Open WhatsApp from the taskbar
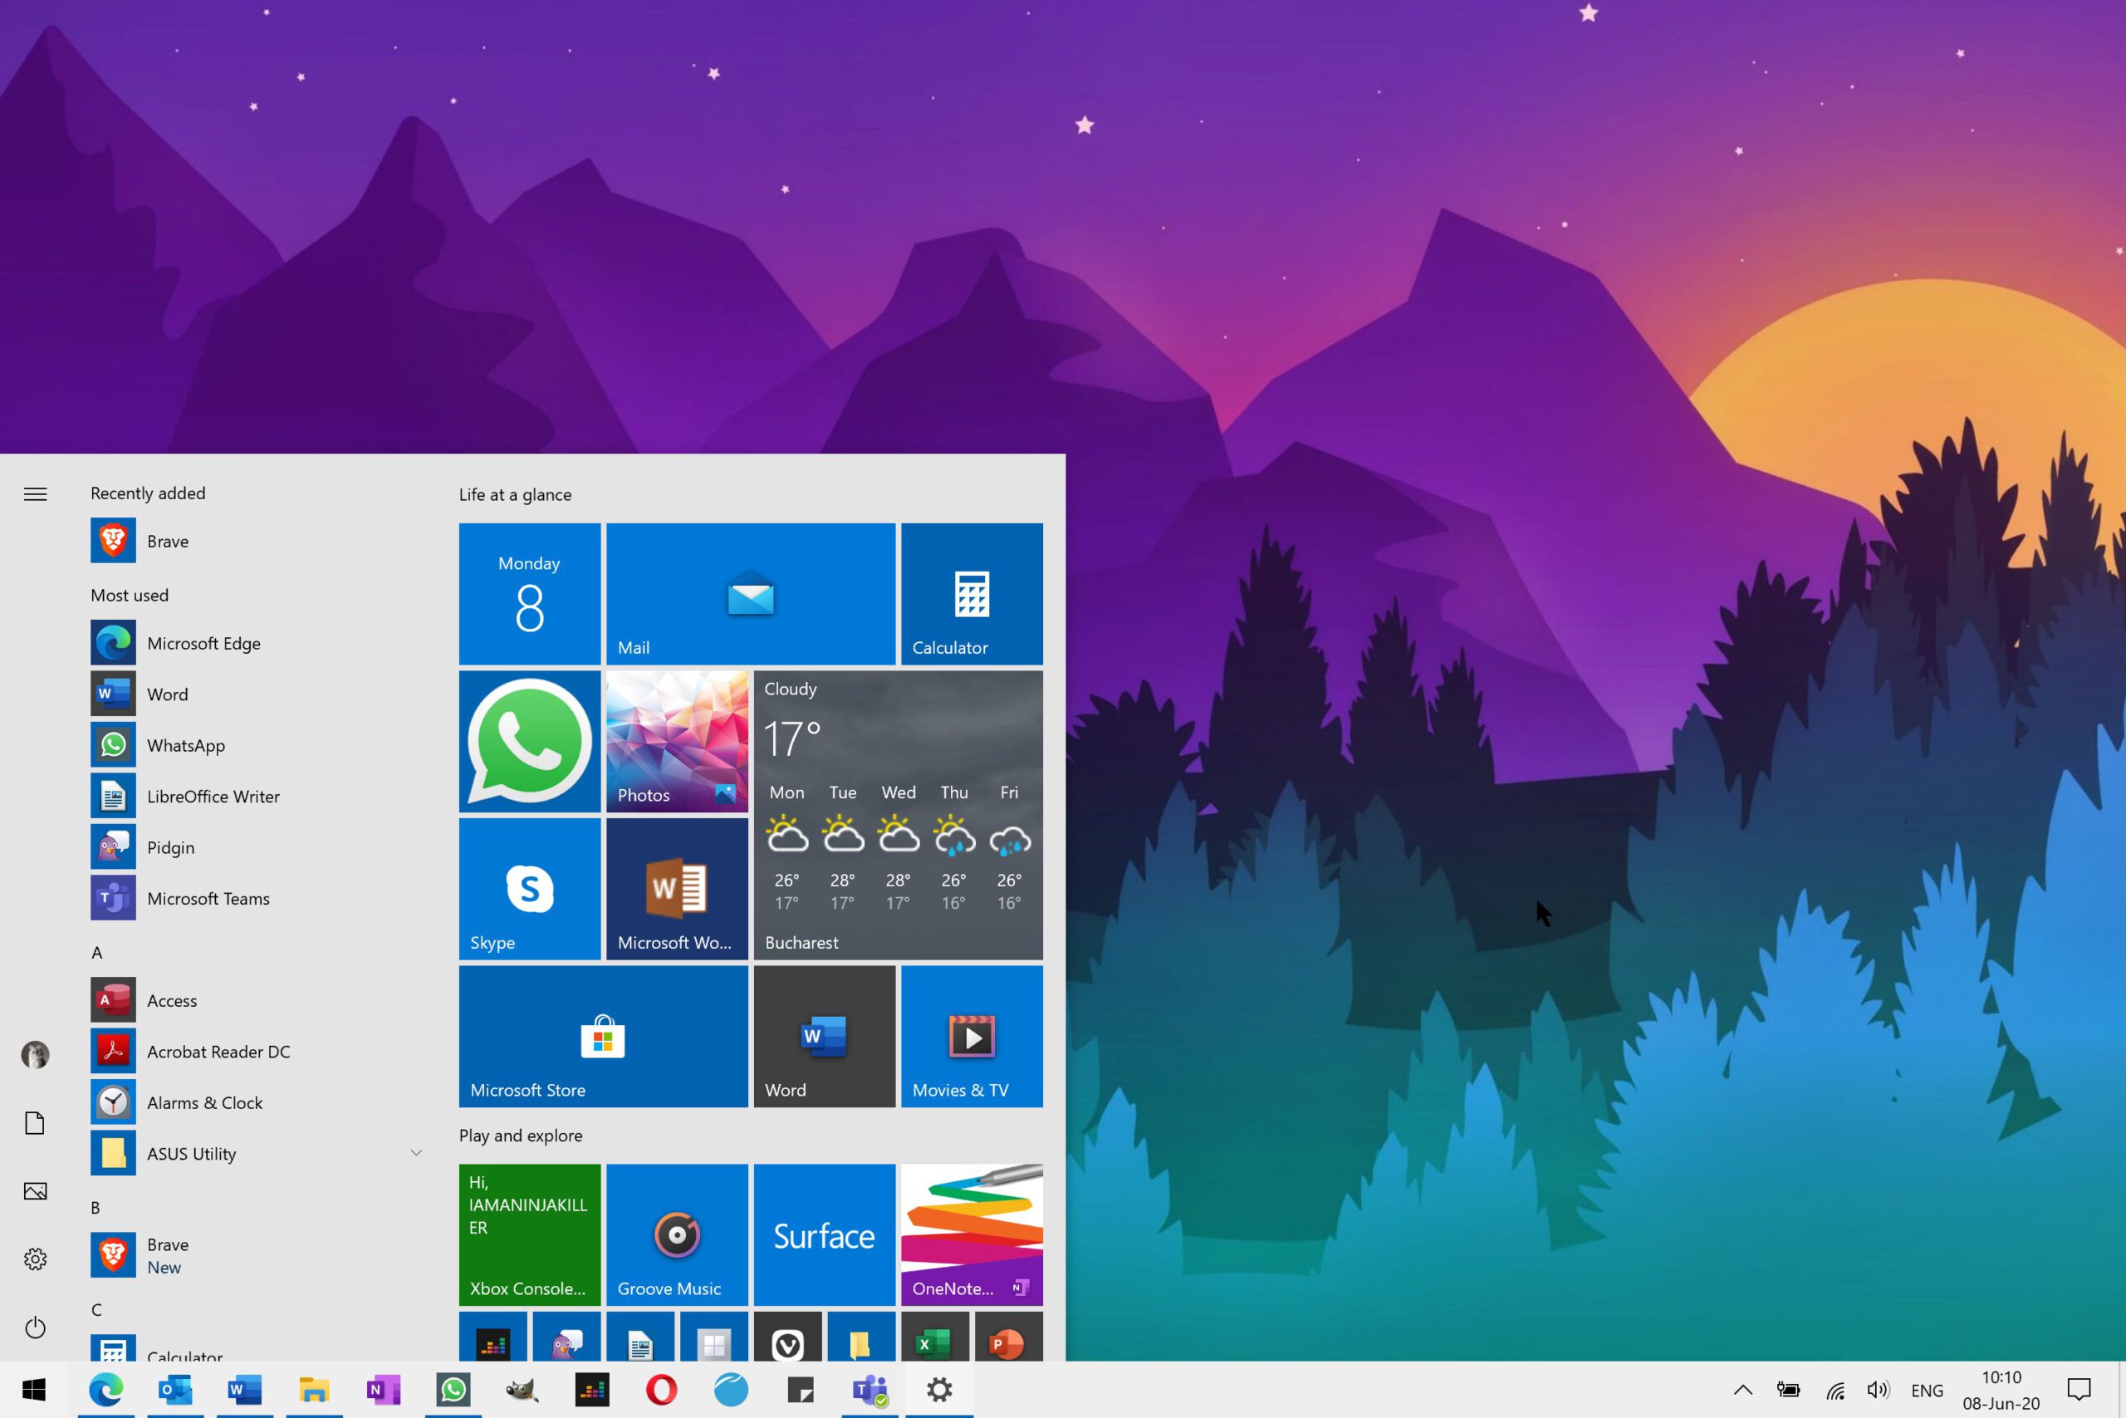The width and height of the screenshot is (2126, 1418). point(453,1389)
